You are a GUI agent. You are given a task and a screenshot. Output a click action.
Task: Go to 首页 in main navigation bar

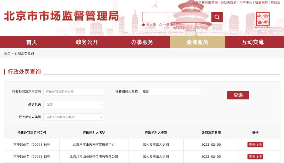(32, 42)
